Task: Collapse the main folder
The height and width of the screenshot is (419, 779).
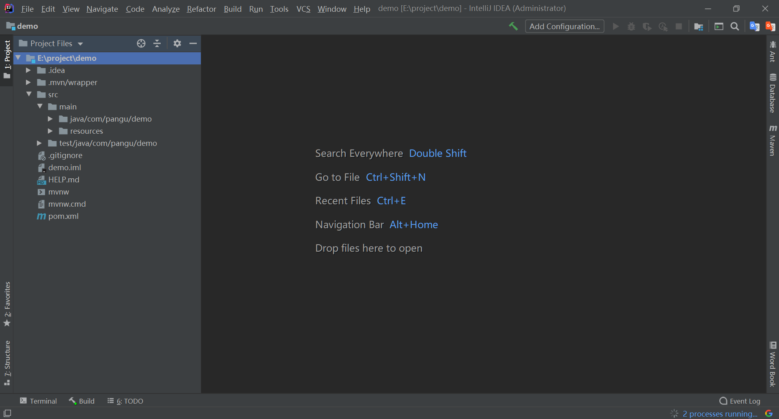Action: coord(40,107)
